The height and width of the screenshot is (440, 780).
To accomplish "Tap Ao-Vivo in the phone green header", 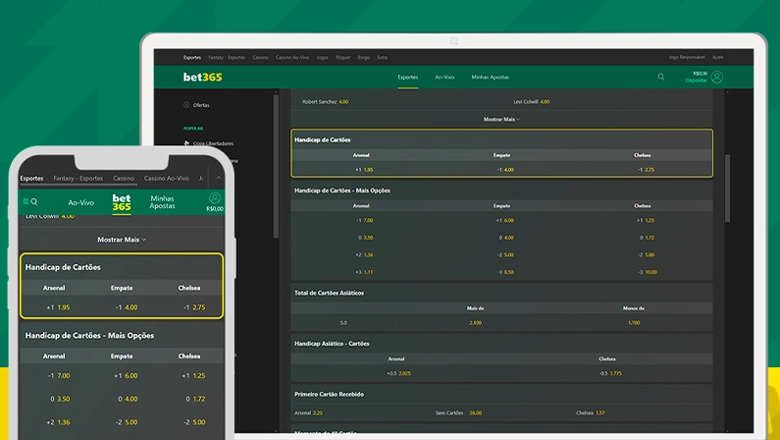I will click(x=81, y=202).
